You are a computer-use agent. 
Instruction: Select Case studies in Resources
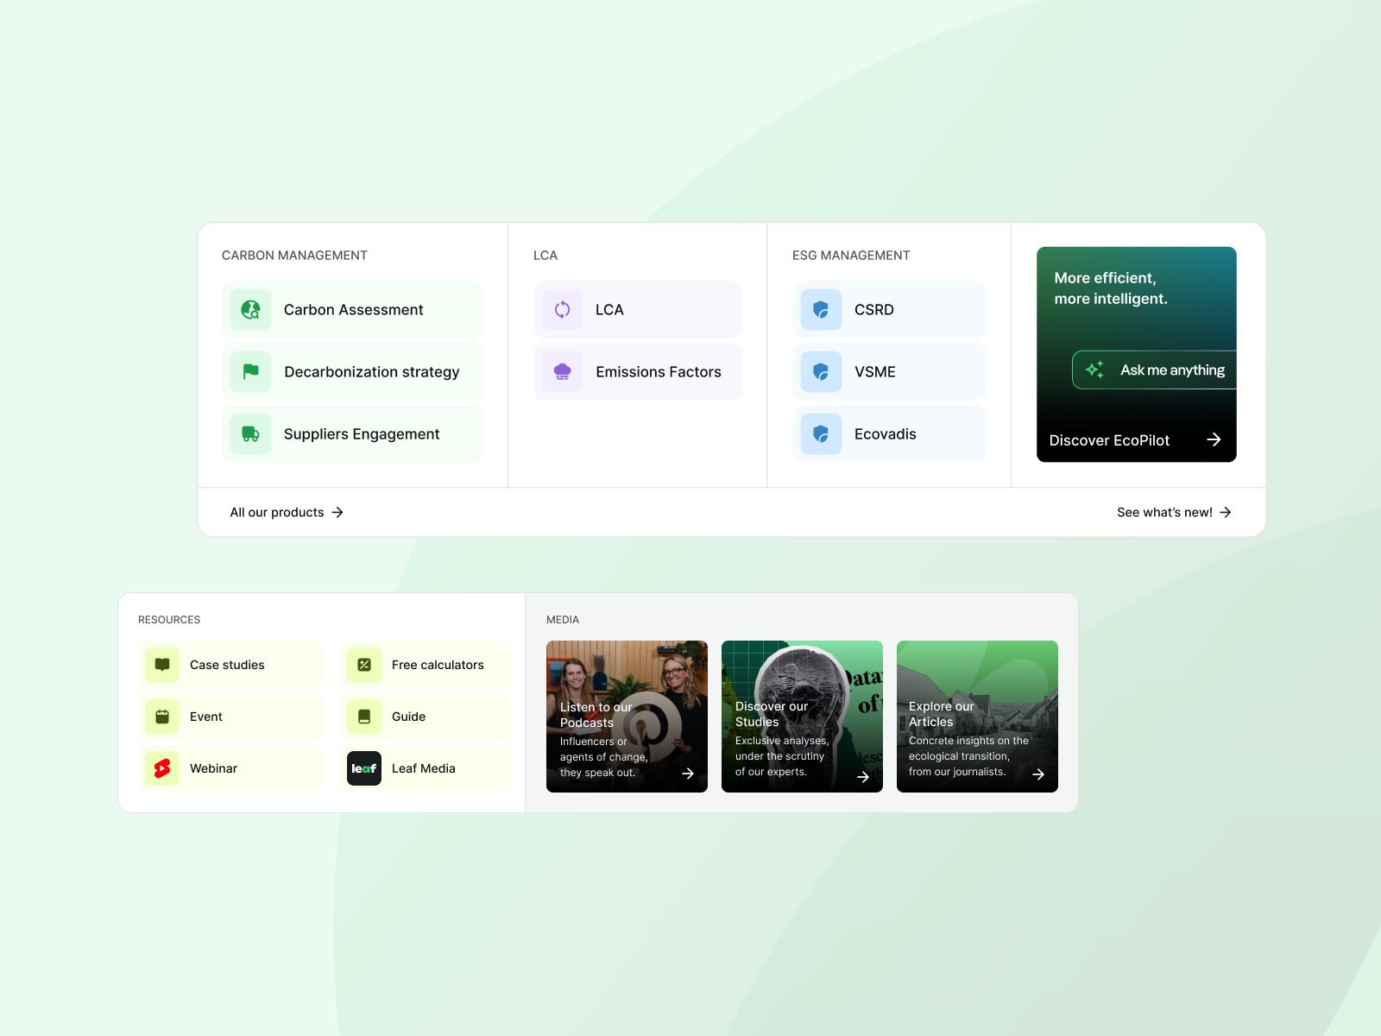(x=230, y=665)
